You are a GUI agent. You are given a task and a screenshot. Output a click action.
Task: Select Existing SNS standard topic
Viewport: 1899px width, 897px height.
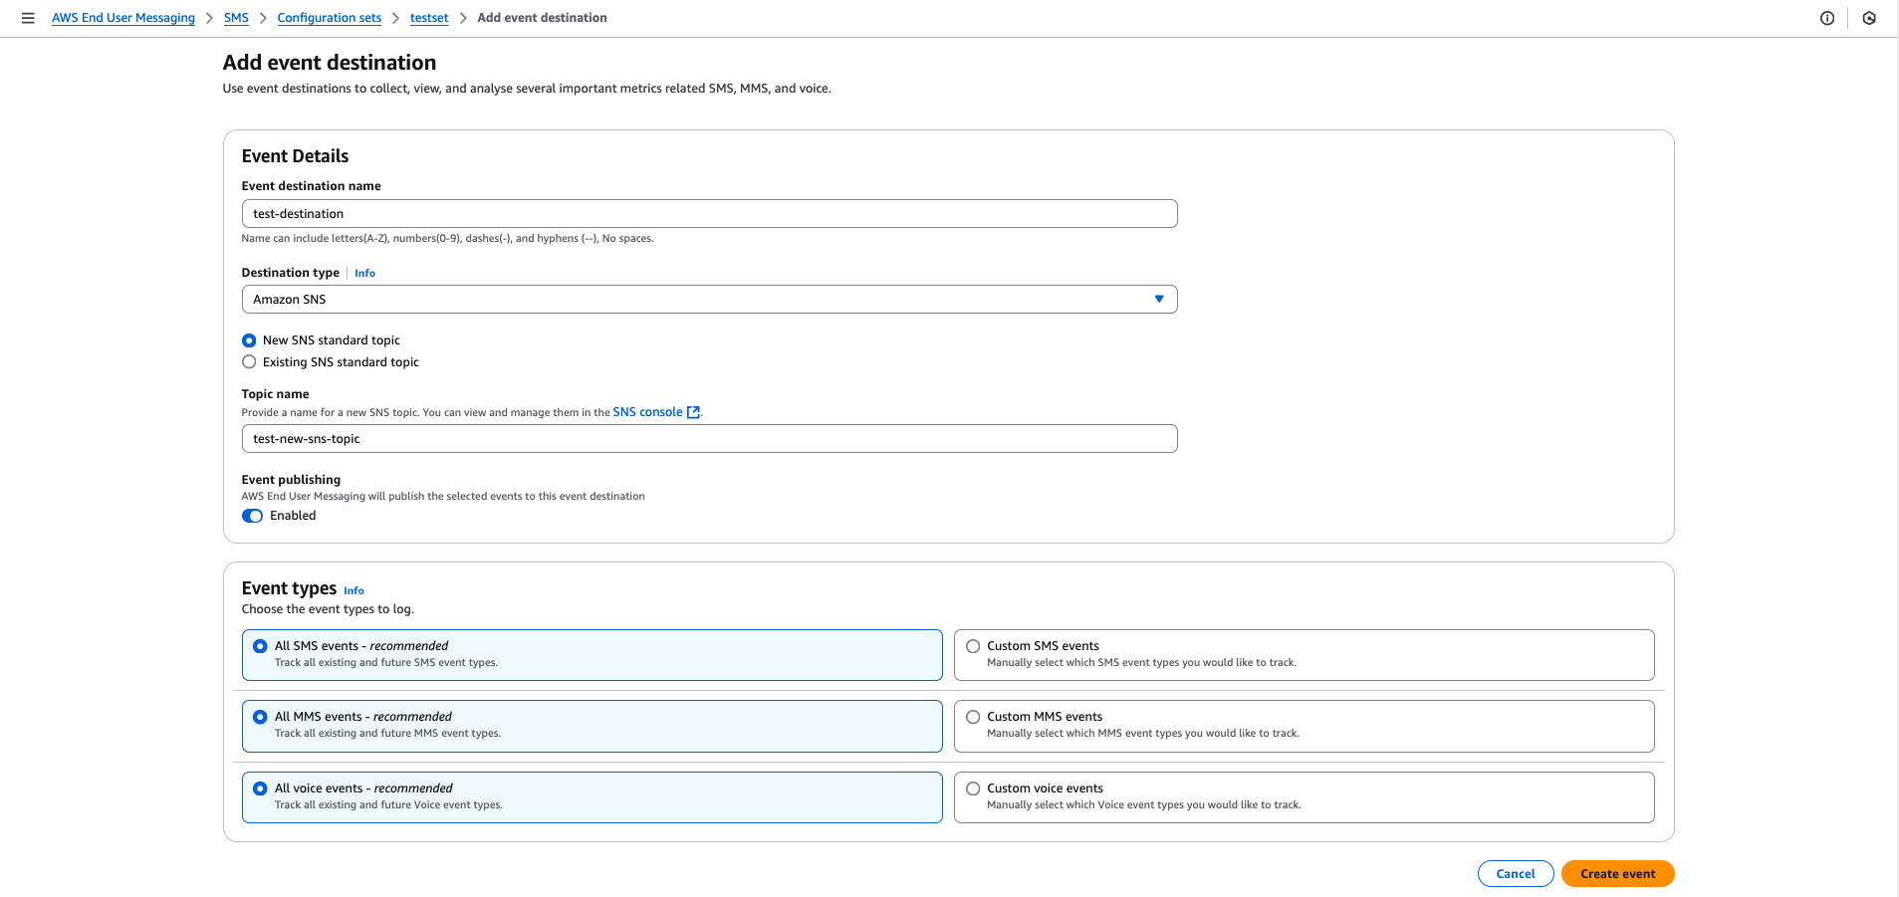point(249,362)
